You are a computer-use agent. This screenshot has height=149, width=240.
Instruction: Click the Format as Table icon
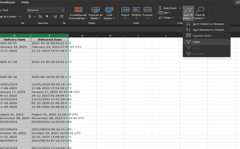96,10
